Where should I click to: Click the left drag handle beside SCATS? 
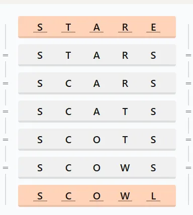6,112
